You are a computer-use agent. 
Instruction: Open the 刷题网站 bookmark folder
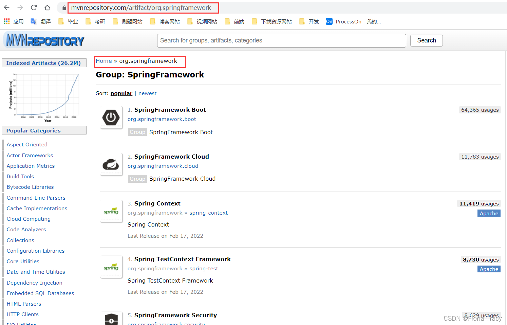(128, 21)
